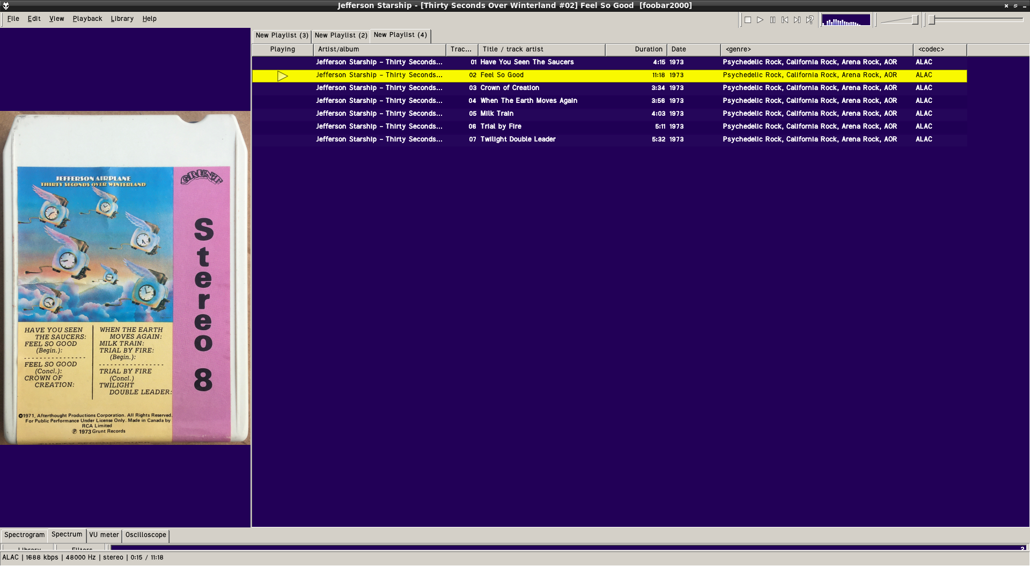Click the now-playing arrow icon beside Feel So Good
Screen dimensions: 1030x566
click(283, 76)
